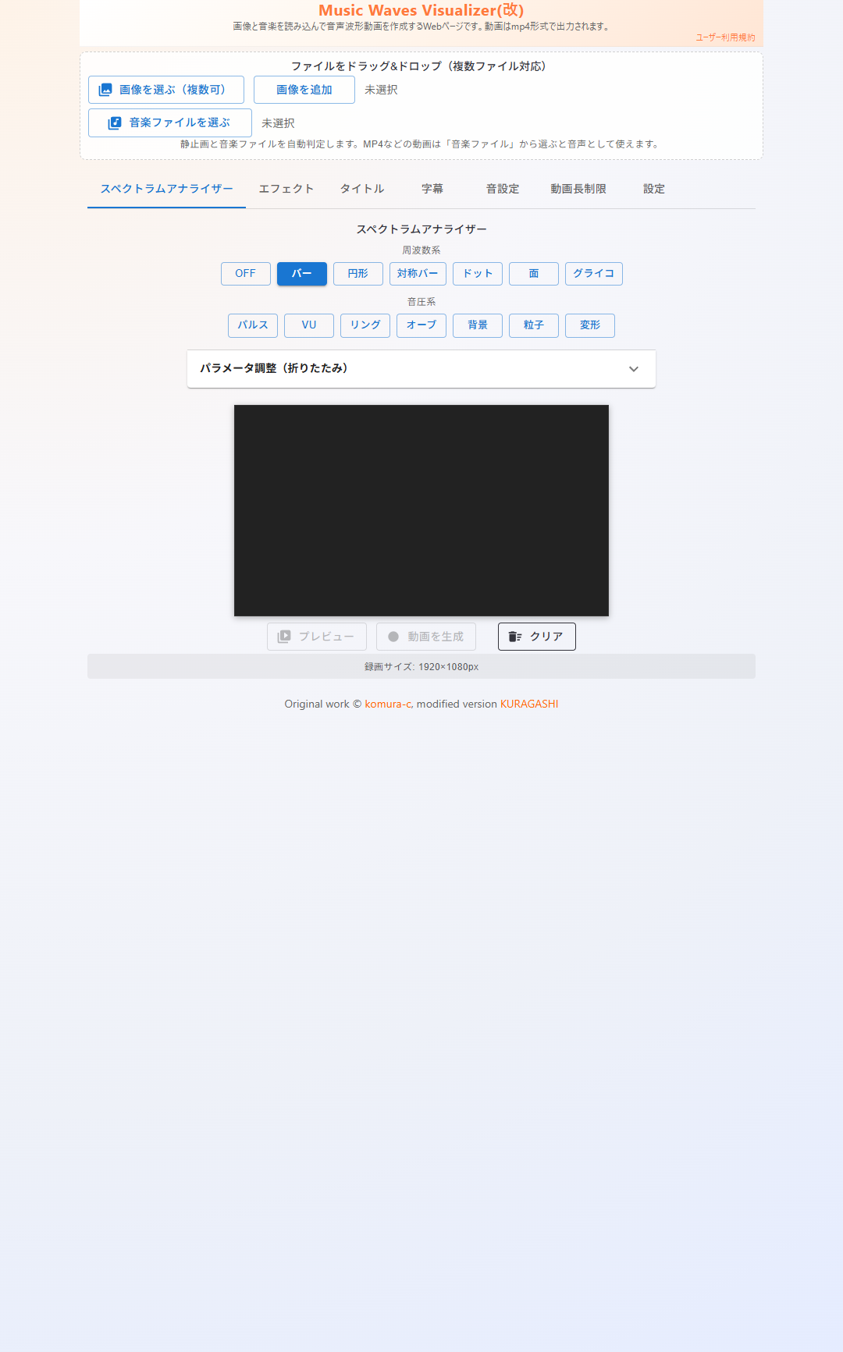Switch to the エフェクト tab
Image resolution: width=843 pixels, height=1352 pixels.
(x=286, y=189)
